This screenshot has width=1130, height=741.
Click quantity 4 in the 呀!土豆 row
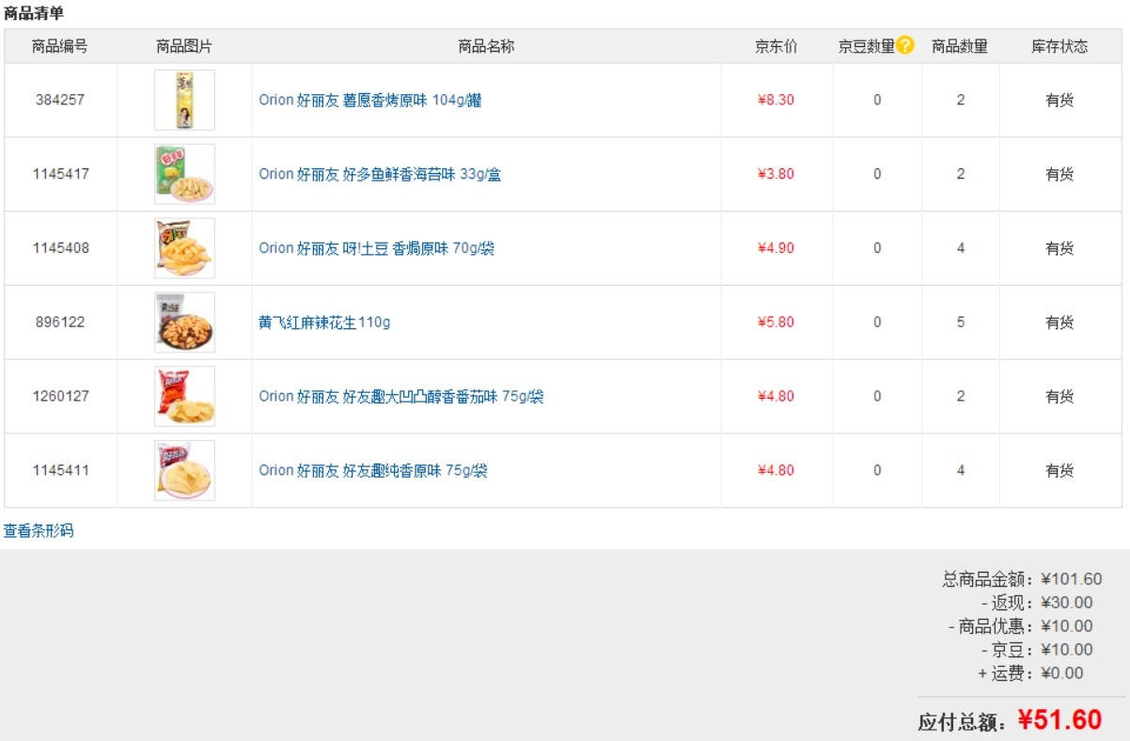point(961,248)
